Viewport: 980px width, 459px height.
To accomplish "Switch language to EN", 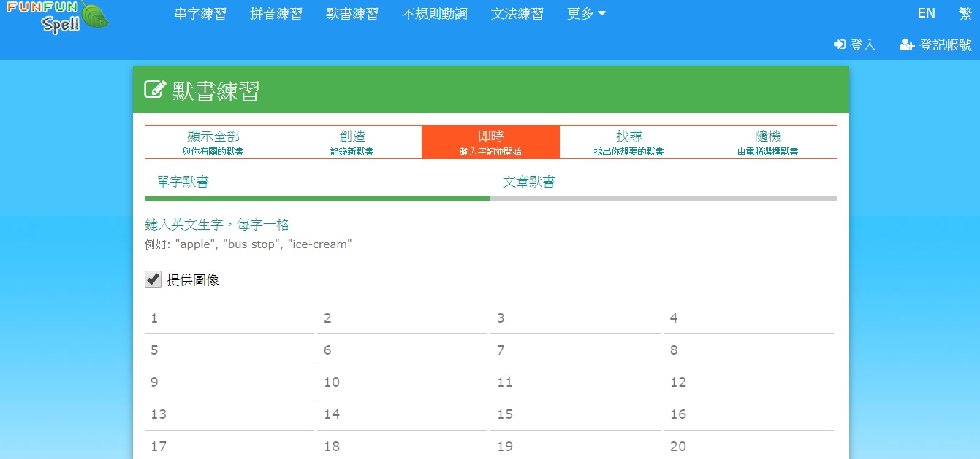I will pos(926,13).
